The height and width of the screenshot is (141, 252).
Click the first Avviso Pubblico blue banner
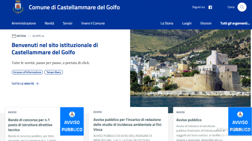72,121
